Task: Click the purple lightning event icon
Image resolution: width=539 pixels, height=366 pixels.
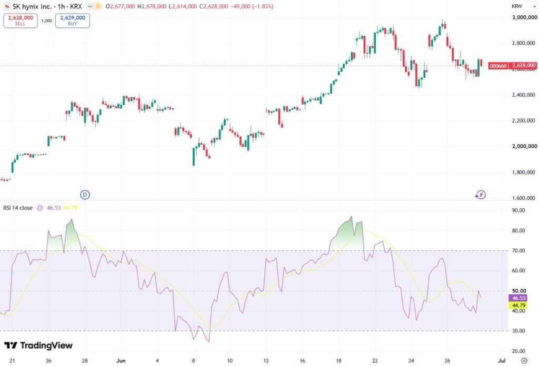Action: point(480,195)
